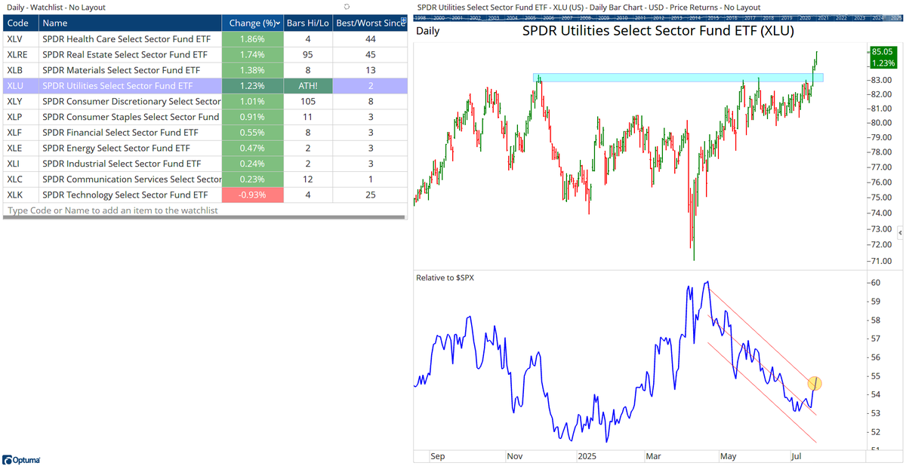Click the ATH! cell in Bars Hi/Lo
The width and height of the screenshot is (906, 466).
307,86
